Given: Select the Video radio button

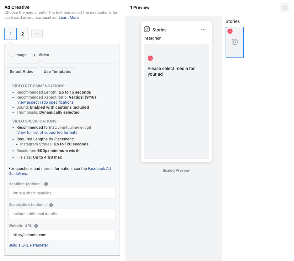Looking at the screenshot, I should pyautogui.click(x=35, y=55).
